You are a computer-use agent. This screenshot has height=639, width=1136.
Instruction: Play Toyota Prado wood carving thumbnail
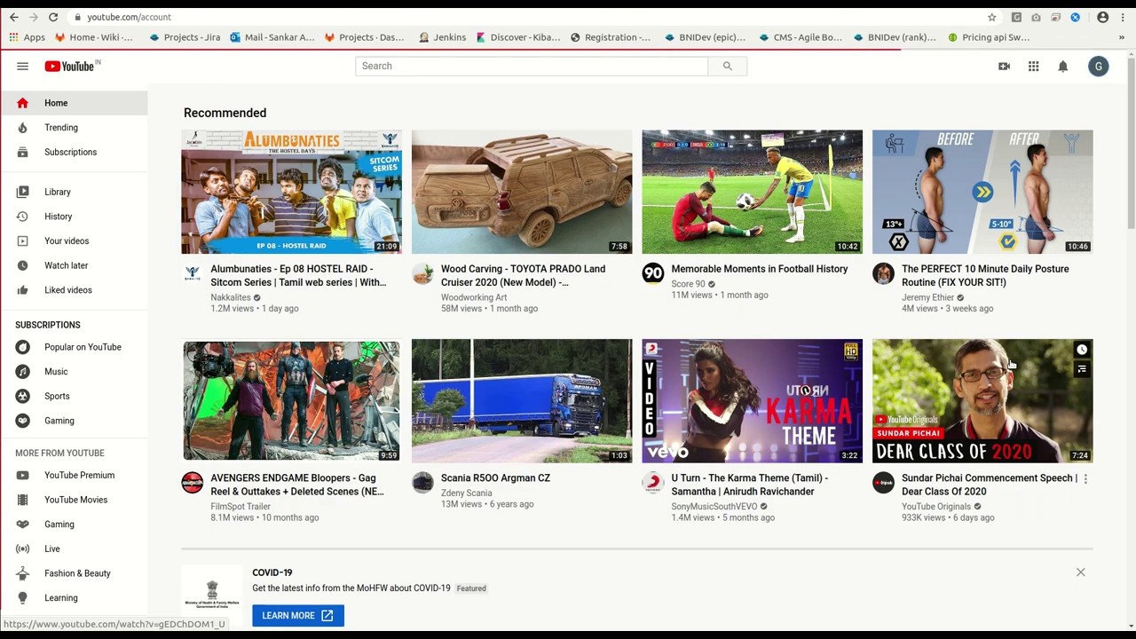[x=522, y=192]
